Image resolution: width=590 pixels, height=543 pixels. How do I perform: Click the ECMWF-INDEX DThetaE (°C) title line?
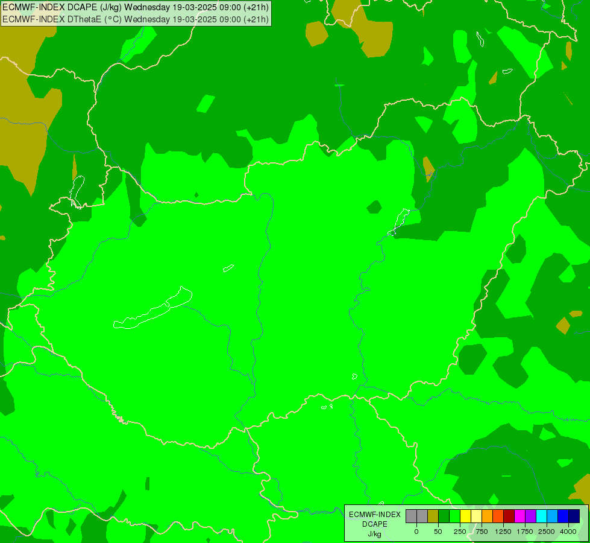(136, 19)
